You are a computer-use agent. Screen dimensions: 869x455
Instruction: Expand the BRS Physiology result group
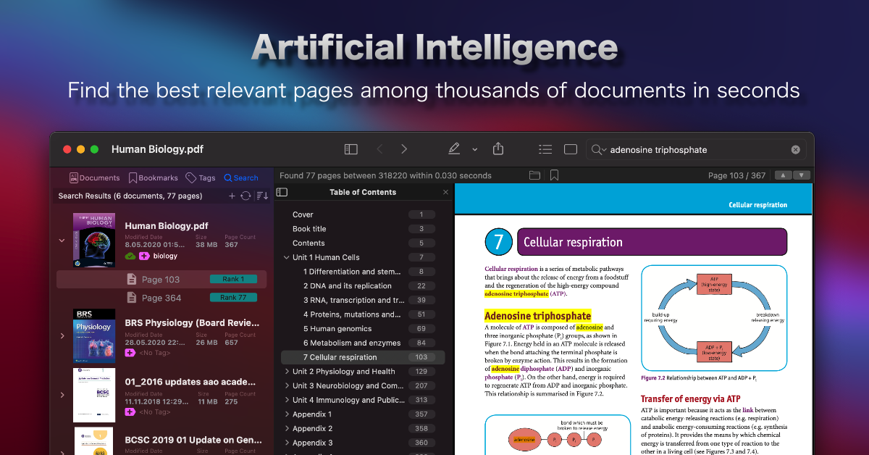click(x=62, y=336)
